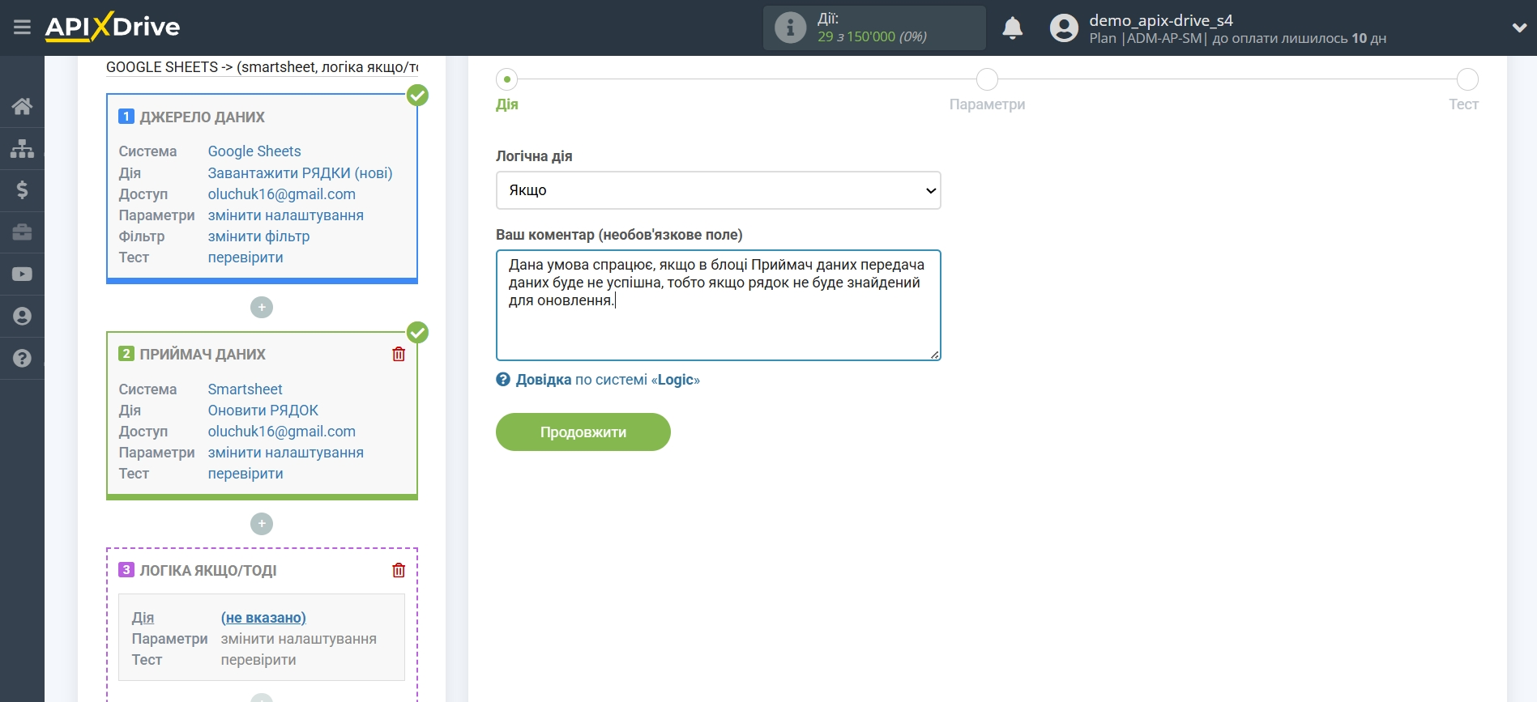
Task: Click the Довідка help question icon
Action: [503, 380]
